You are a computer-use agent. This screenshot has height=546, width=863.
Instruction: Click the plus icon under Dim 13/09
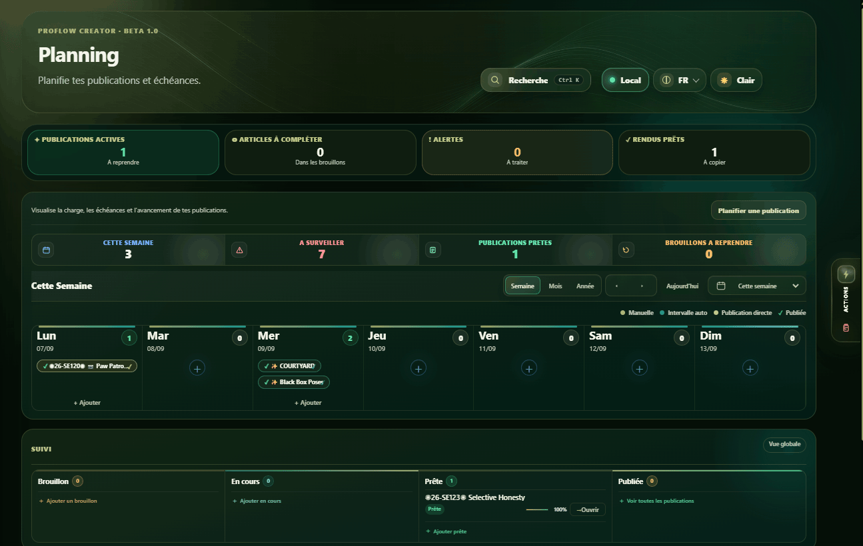click(x=750, y=368)
